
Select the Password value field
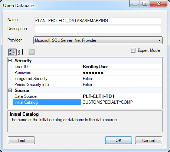tap(122, 73)
